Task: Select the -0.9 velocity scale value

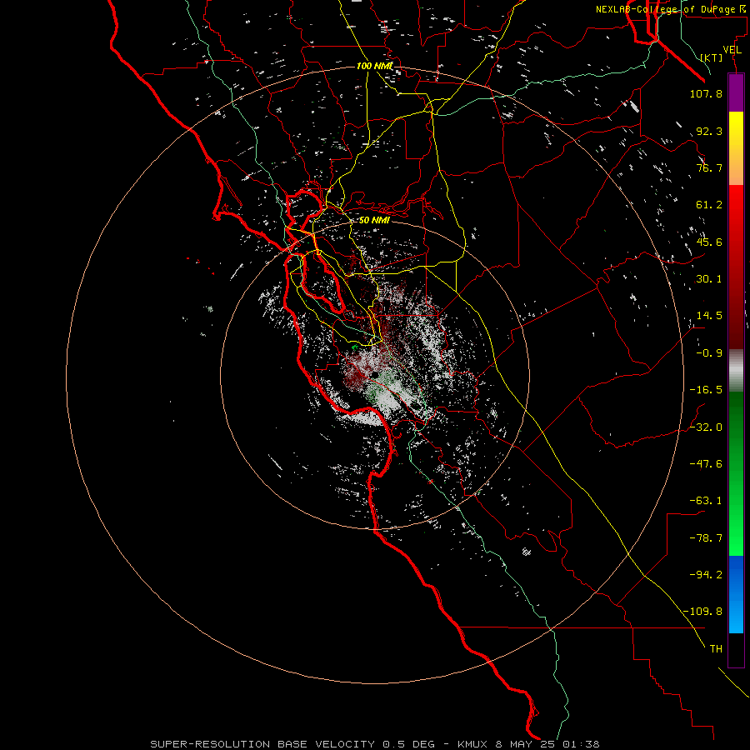Action: pos(709,353)
